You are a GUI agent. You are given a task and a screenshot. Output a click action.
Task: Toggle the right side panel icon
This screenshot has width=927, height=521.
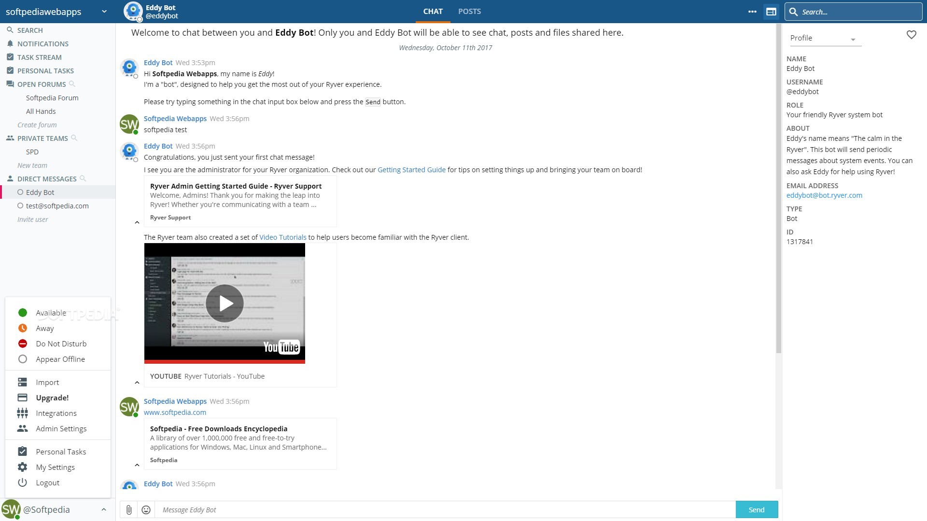point(771,12)
